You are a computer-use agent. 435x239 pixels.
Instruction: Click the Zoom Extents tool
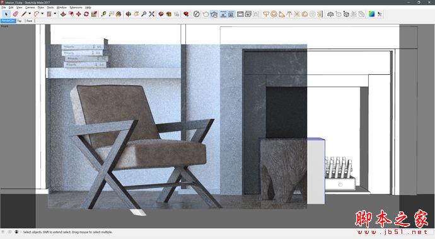[151, 14]
